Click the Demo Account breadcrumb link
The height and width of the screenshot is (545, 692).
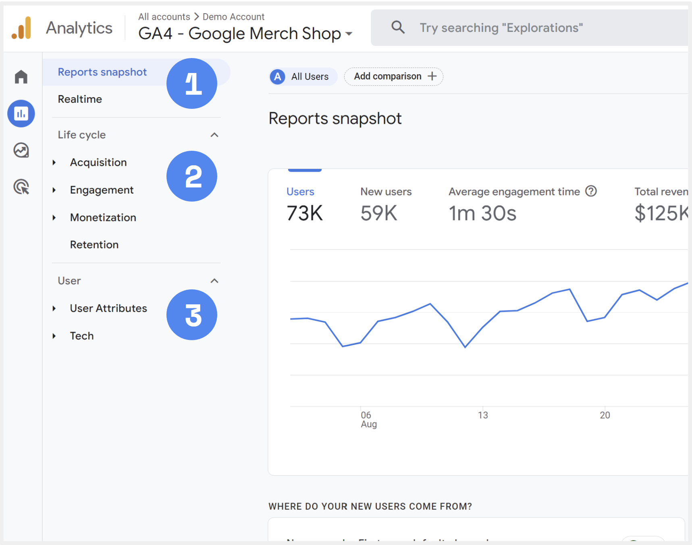[233, 17]
